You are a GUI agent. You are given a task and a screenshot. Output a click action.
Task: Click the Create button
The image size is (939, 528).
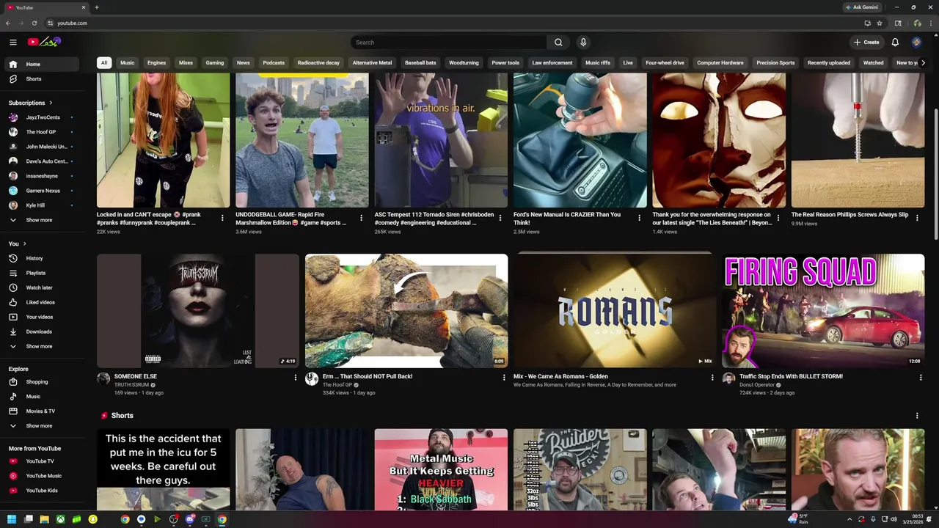coord(866,43)
